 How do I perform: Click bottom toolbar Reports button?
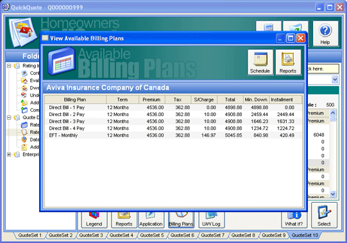pyautogui.click(x=124, y=219)
